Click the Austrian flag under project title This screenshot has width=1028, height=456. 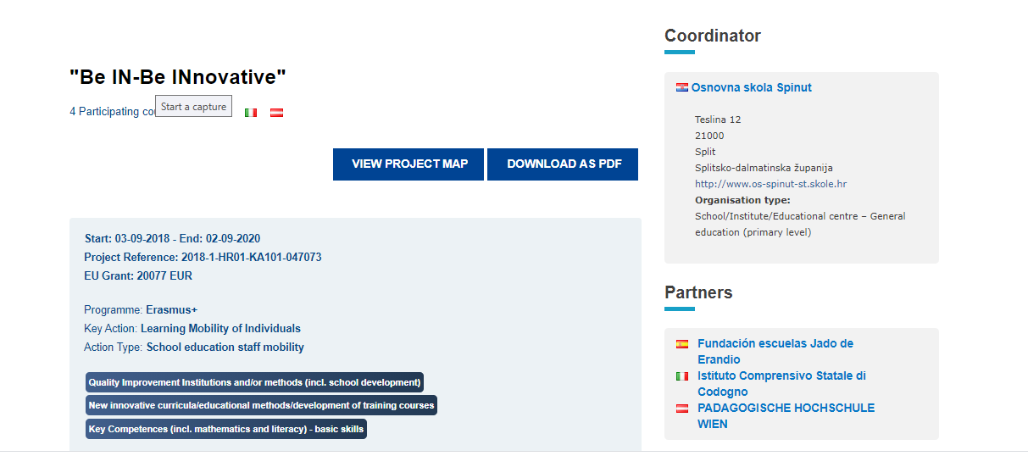(276, 113)
